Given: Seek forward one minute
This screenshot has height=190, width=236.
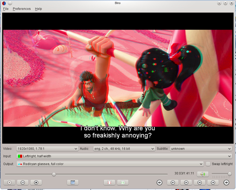Looking at the screenshot, I should click(213, 182).
